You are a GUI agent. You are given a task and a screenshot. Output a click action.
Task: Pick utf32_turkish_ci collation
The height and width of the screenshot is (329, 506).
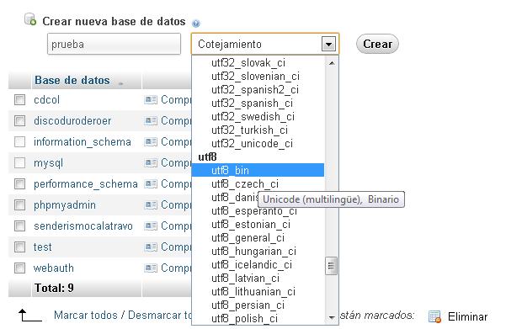(258, 130)
